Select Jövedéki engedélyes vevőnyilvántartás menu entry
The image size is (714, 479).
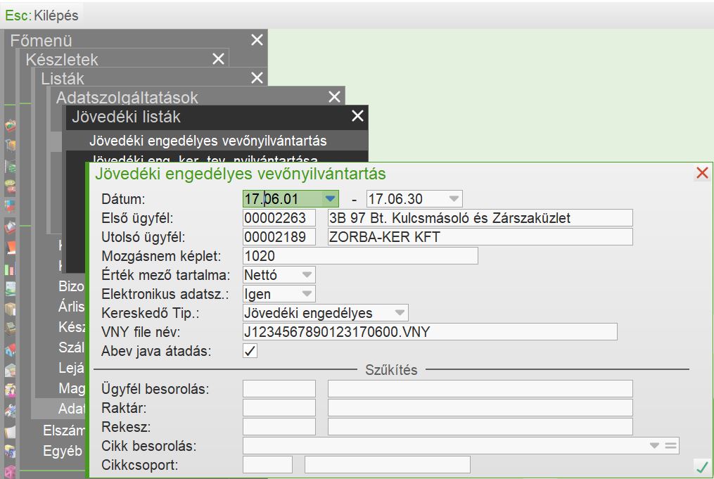click(x=208, y=141)
